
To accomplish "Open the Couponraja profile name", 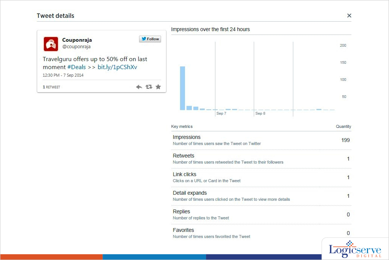I will (x=77, y=40).
